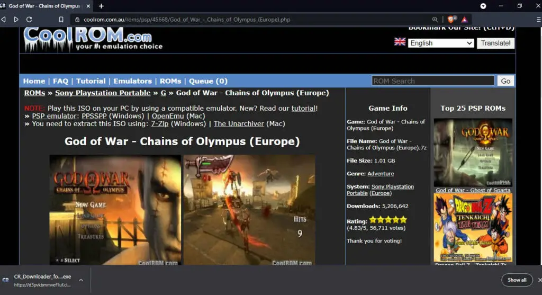
Task: Open the ROMs menu item
Action: (170, 81)
